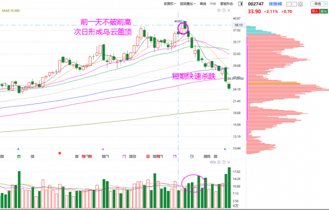Click the MA8:18.480 indicator label

[x=11, y=11]
